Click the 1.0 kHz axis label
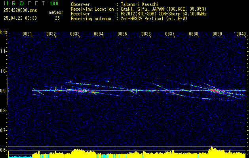This screenshot has height=158, width=249. click(3, 71)
